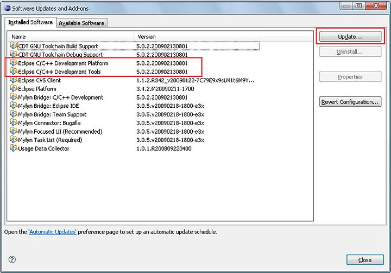Click the Update... button

pyautogui.click(x=350, y=36)
